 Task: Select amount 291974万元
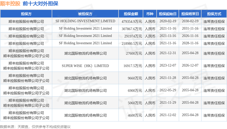[133, 36]
